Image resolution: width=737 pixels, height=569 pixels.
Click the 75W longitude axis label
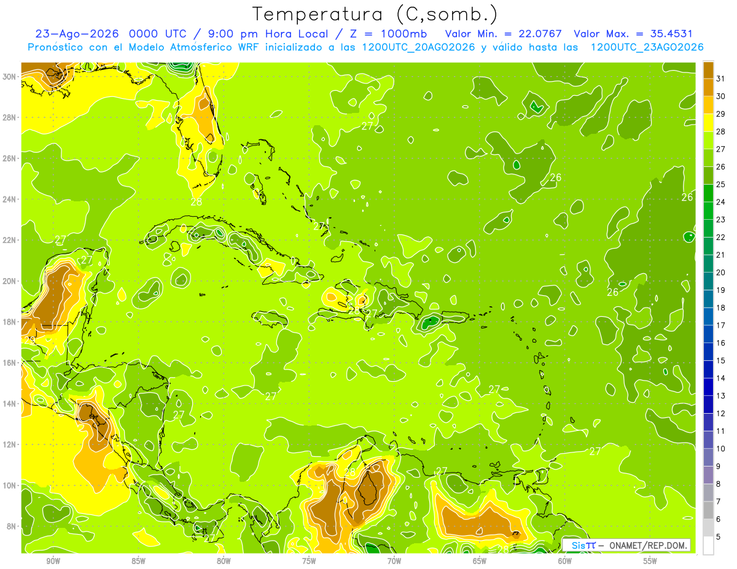click(309, 561)
